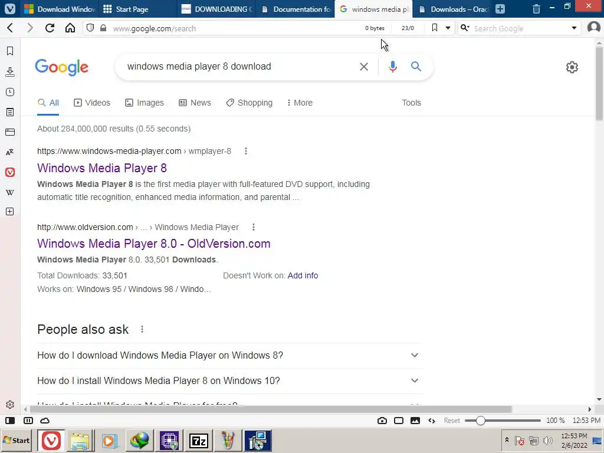Screen dimensions: 604x453
Task: Switch to the DOWNLOADING tab
Action: coord(216,9)
